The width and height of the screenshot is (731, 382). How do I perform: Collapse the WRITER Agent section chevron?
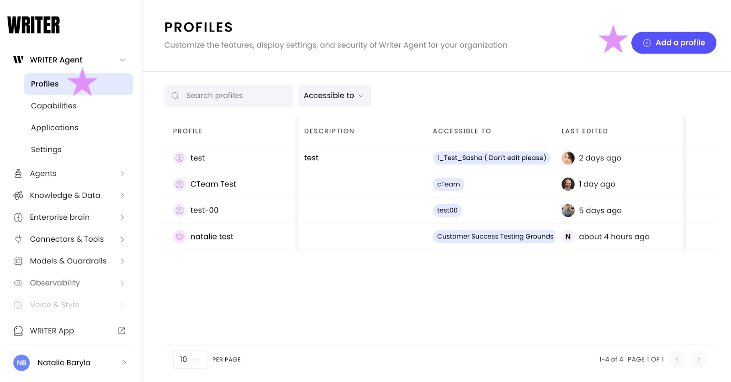click(x=122, y=60)
